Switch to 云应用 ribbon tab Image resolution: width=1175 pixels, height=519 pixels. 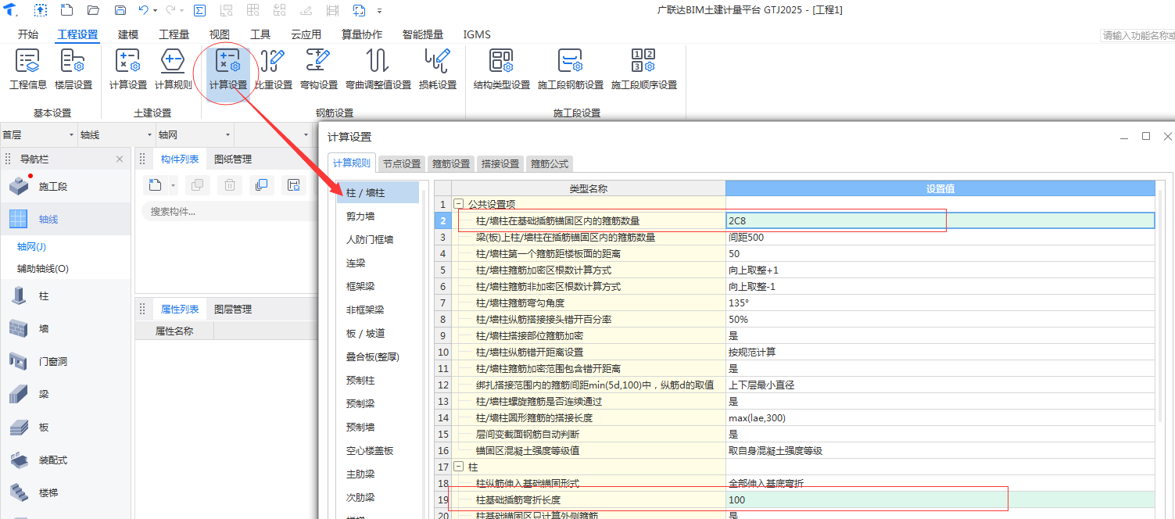[x=306, y=34]
